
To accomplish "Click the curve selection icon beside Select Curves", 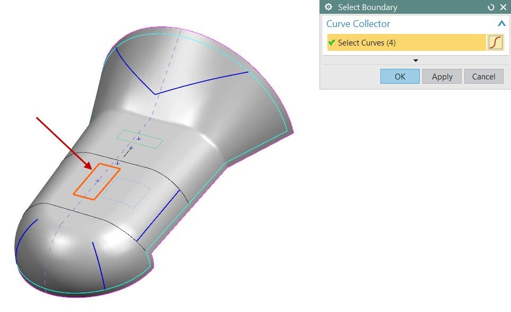I will [x=495, y=42].
